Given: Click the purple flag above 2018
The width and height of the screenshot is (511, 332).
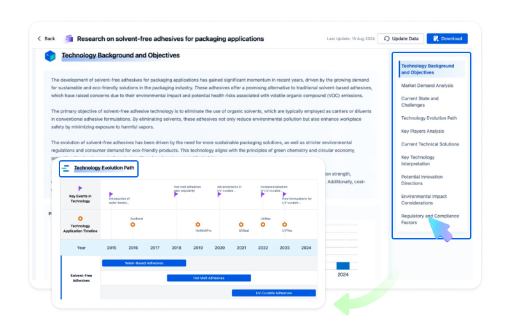Looking at the screenshot, I should (176, 194).
